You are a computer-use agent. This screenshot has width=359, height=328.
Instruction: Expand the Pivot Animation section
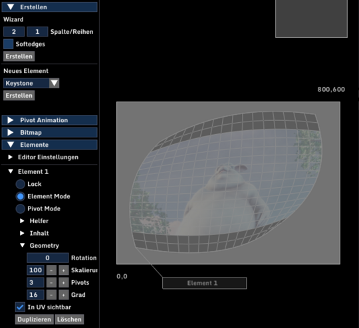49,120
